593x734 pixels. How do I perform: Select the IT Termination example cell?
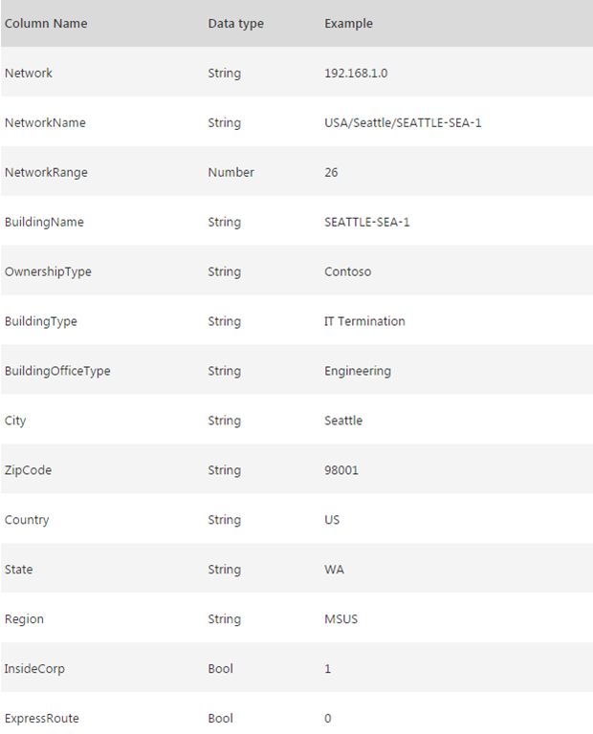point(364,321)
